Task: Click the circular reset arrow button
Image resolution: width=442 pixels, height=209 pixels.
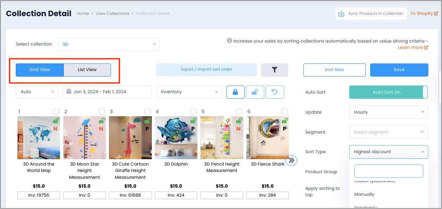Action: pos(274,92)
